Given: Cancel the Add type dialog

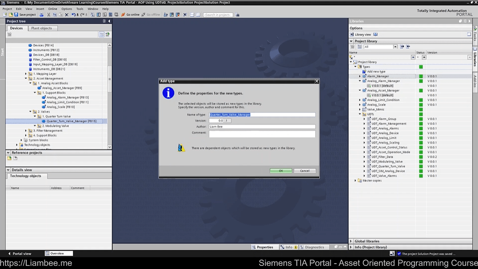Looking at the screenshot, I should coord(305,171).
